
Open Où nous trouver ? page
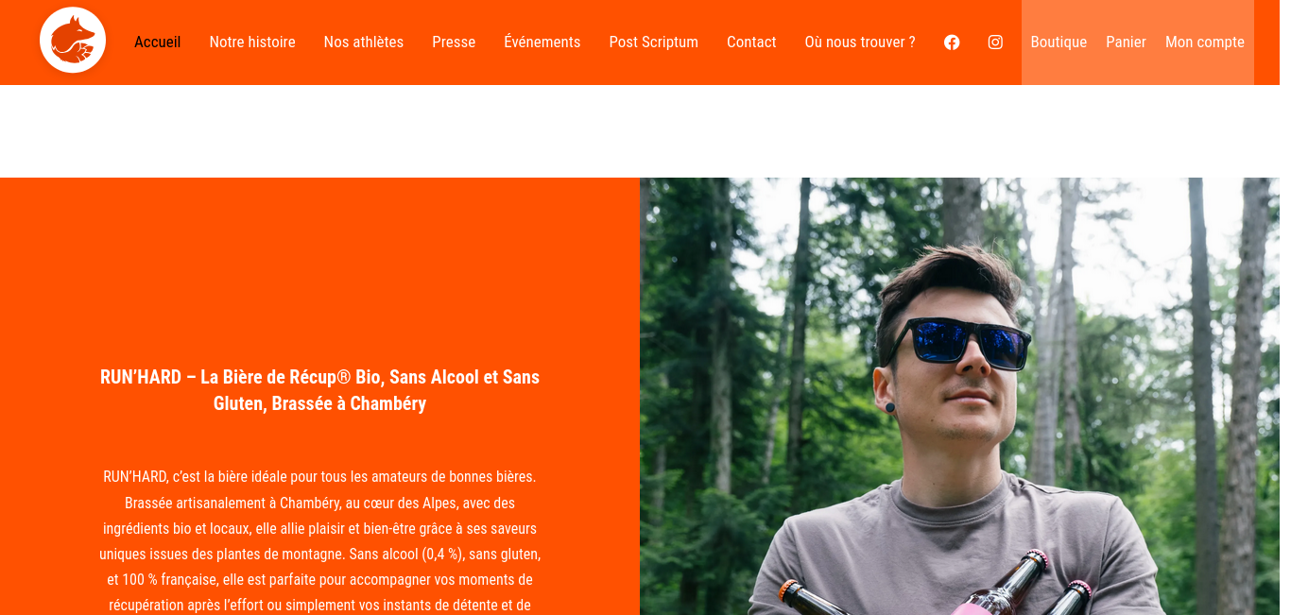point(860,43)
